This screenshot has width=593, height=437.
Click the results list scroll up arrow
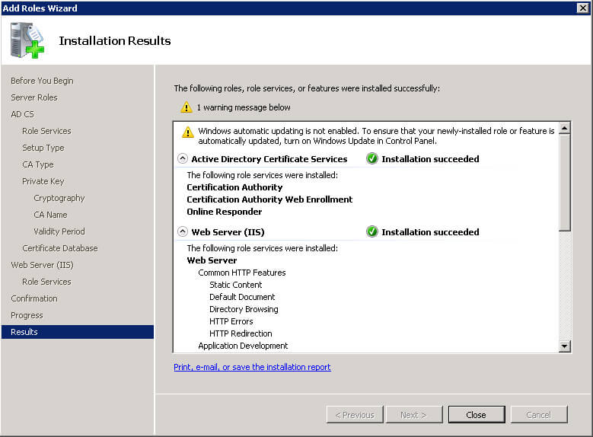pyautogui.click(x=565, y=128)
